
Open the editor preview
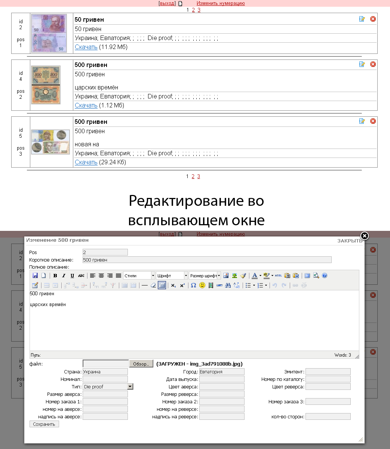pos(316,276)
